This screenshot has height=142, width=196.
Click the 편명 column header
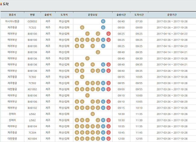pos(32,15)
